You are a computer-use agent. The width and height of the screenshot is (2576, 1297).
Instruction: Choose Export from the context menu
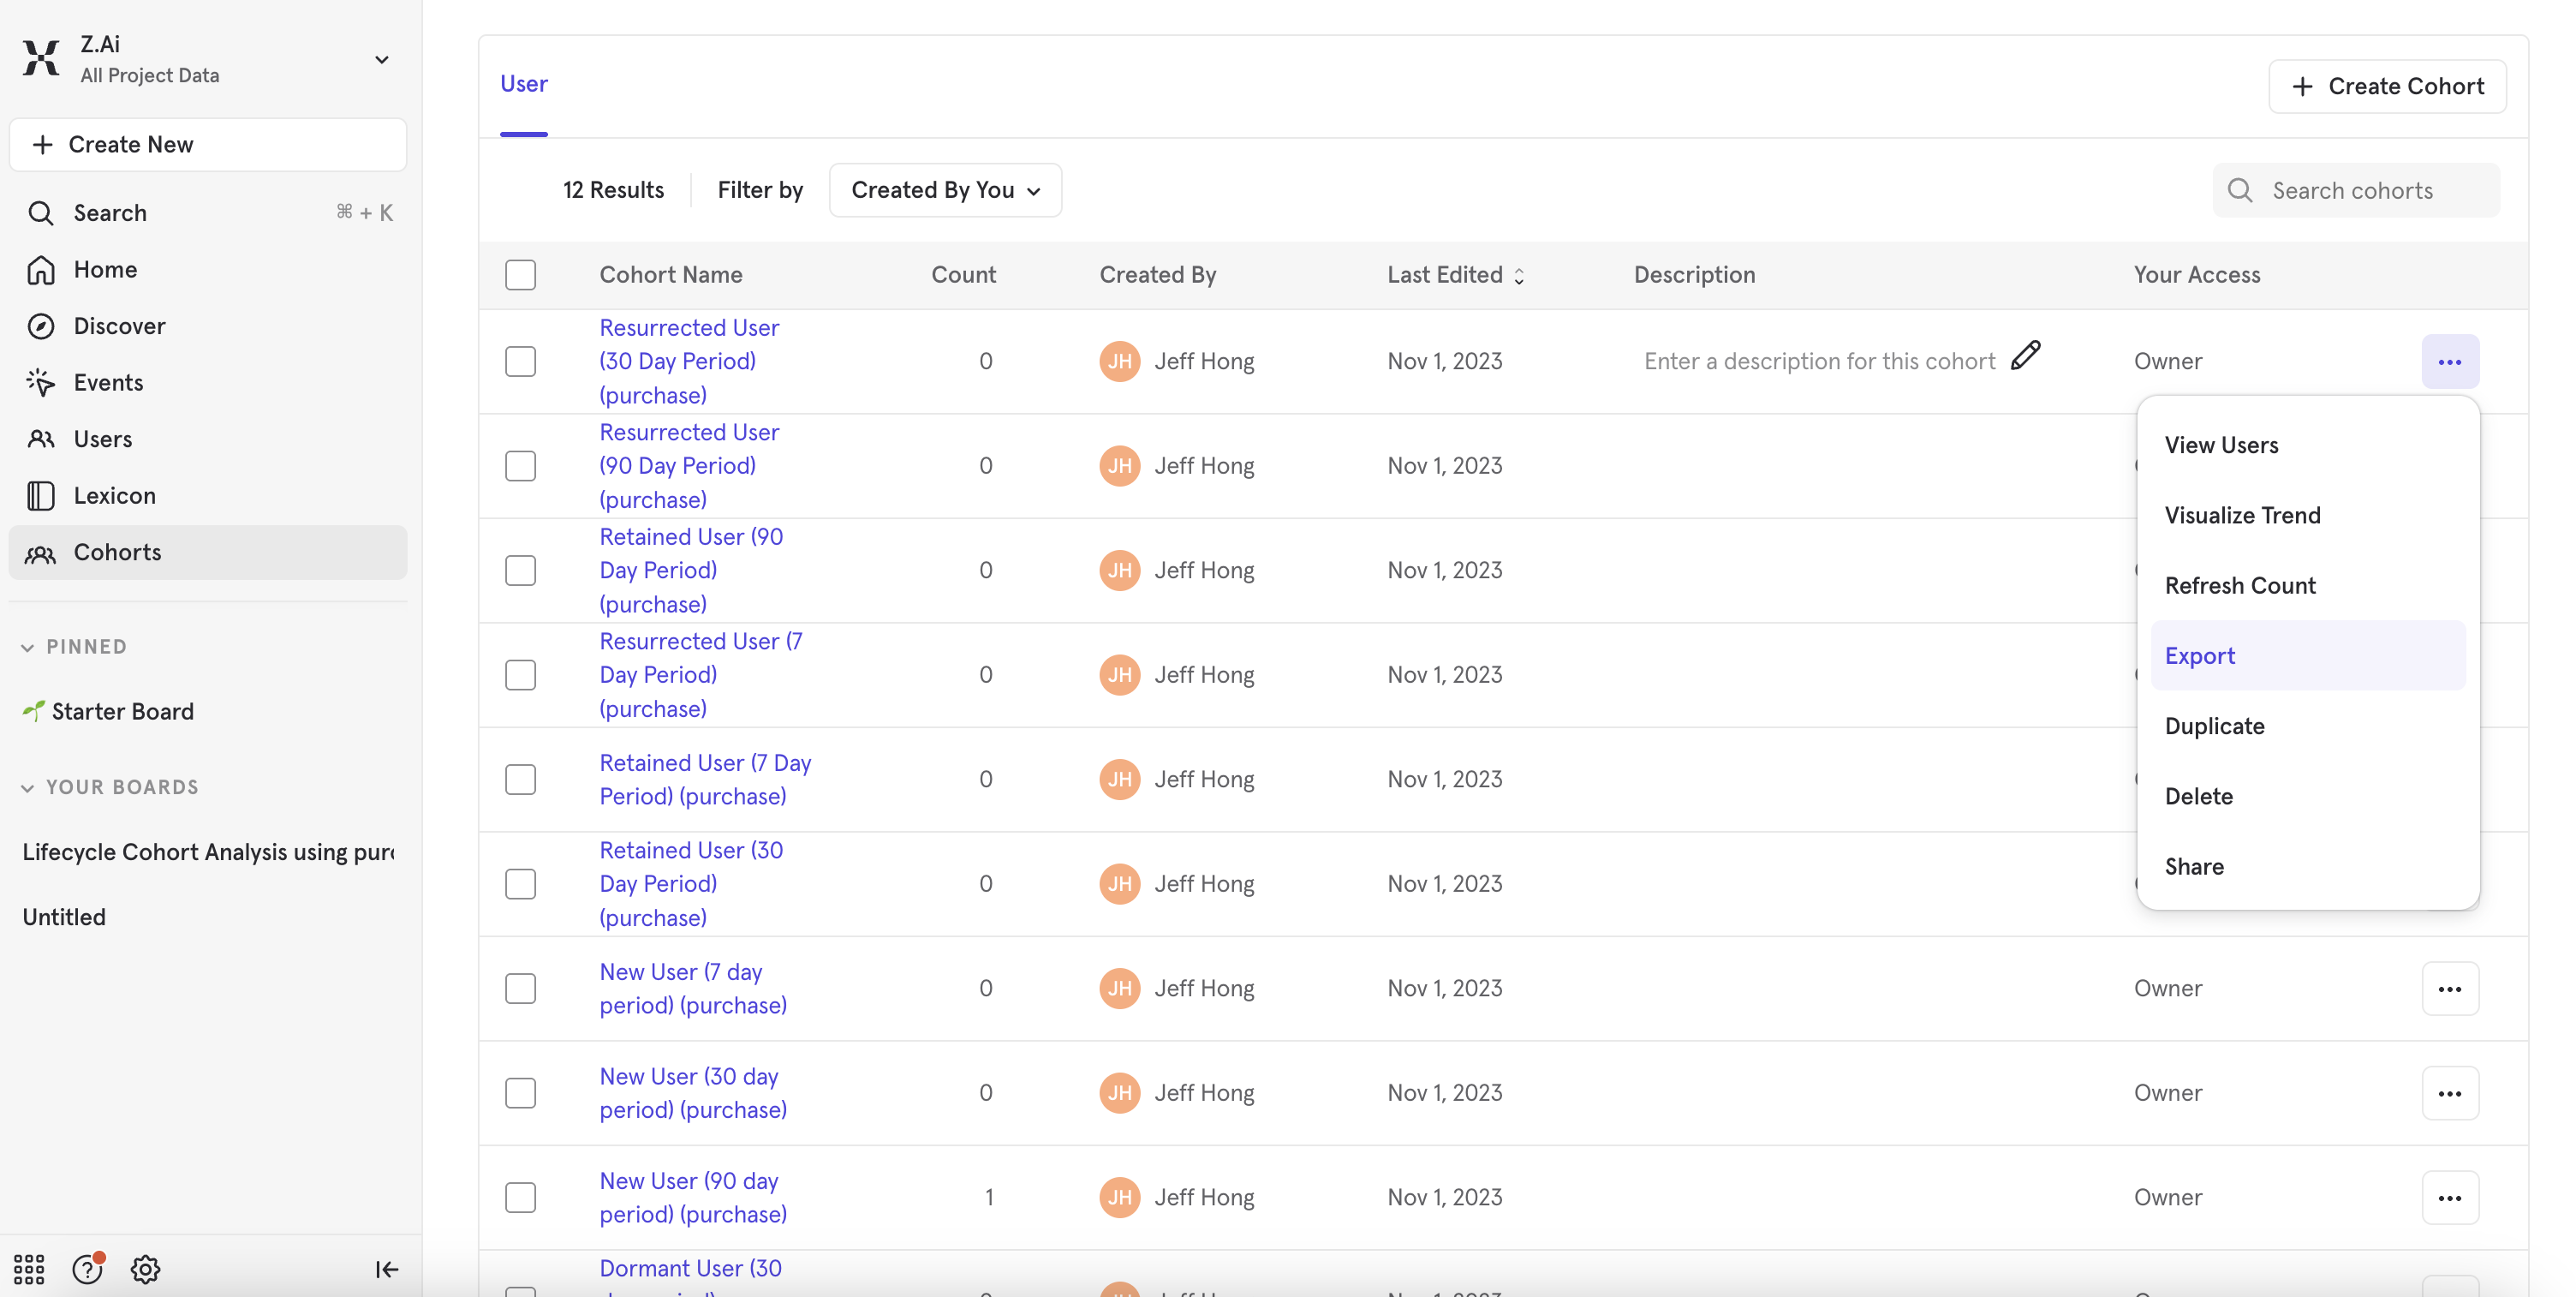pyautogui.click(x=2199, y=655)
